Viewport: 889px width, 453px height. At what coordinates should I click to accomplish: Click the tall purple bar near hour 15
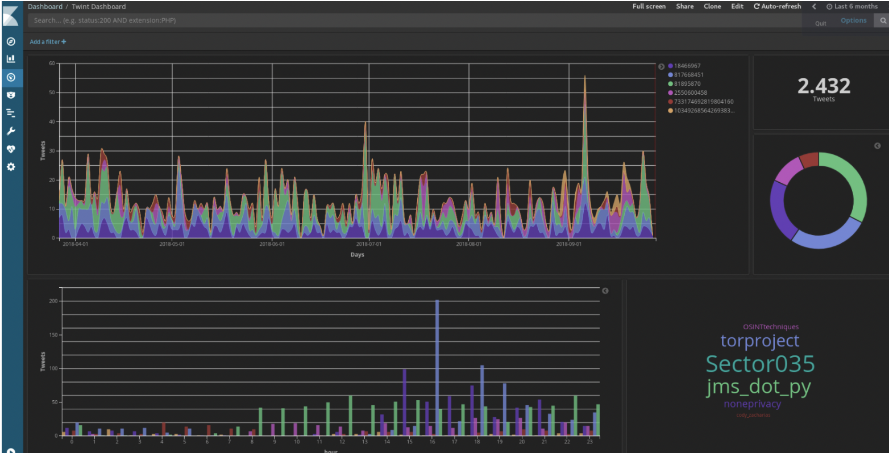(x=404, y=402)
